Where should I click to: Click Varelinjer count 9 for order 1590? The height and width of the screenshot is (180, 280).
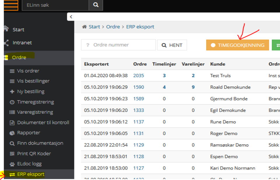coord(193,87)
